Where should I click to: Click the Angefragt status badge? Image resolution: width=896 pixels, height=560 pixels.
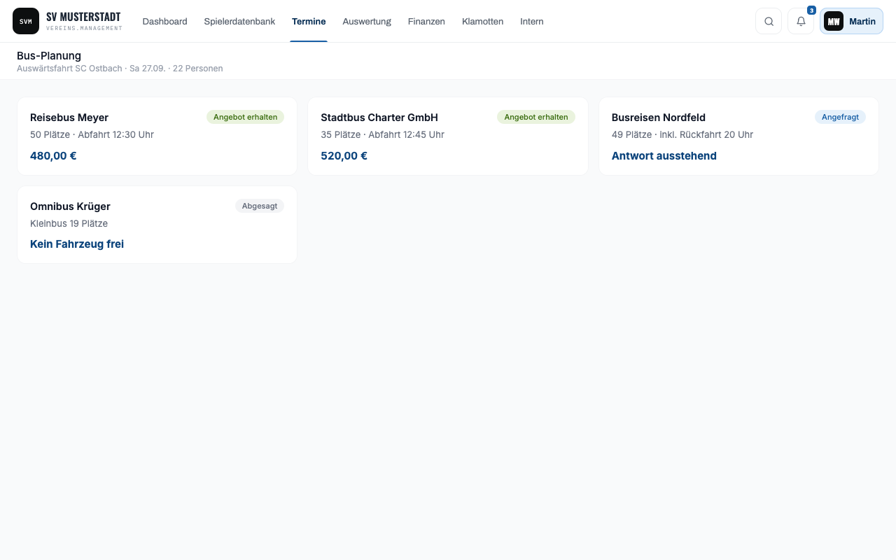point(840,117)
